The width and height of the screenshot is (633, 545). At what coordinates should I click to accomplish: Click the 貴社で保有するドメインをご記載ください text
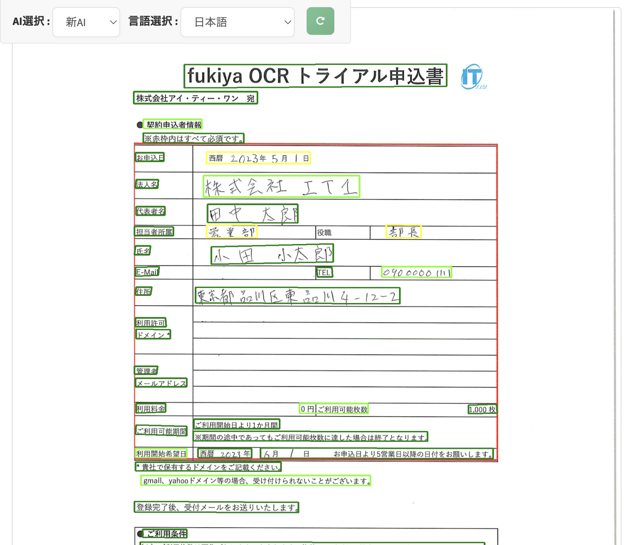coord(208,467)
